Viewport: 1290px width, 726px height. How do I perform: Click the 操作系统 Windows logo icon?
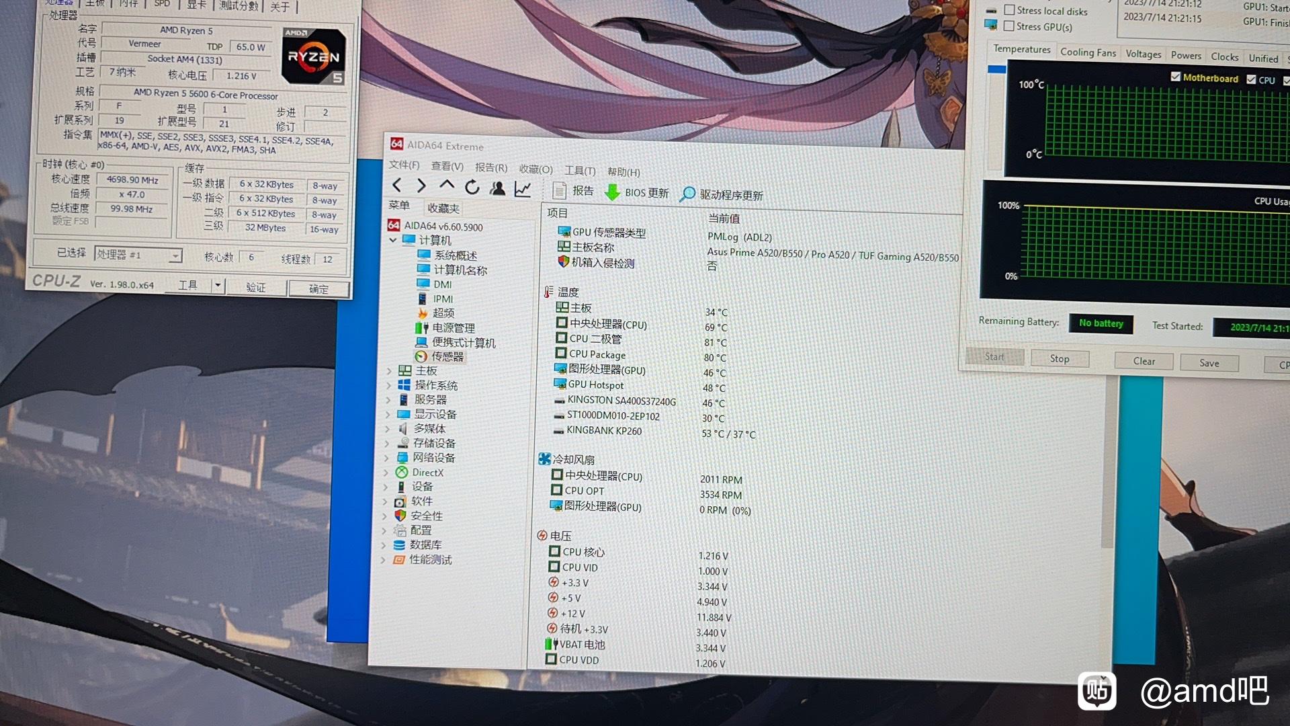[x=404, y=385]
